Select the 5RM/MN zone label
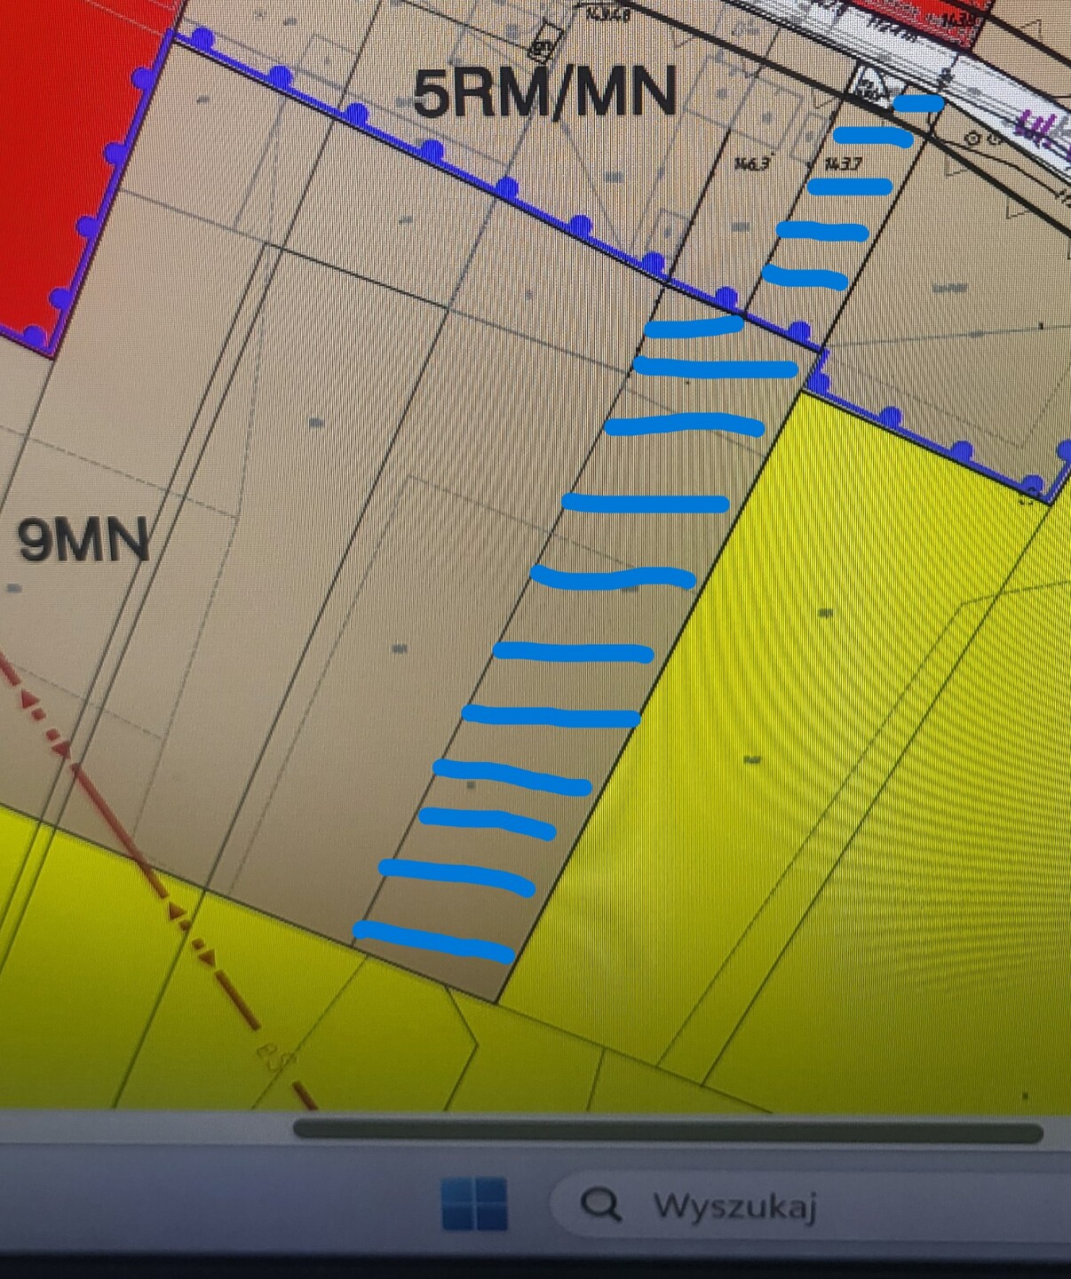The width and height of the screenshot is (1071, 1279). (545, 92)
